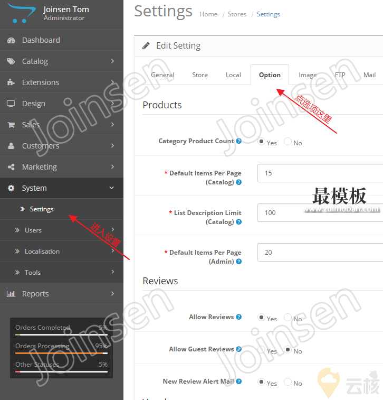Click the help icon beside Allow Guest Reviews

(x=238, y=349)
